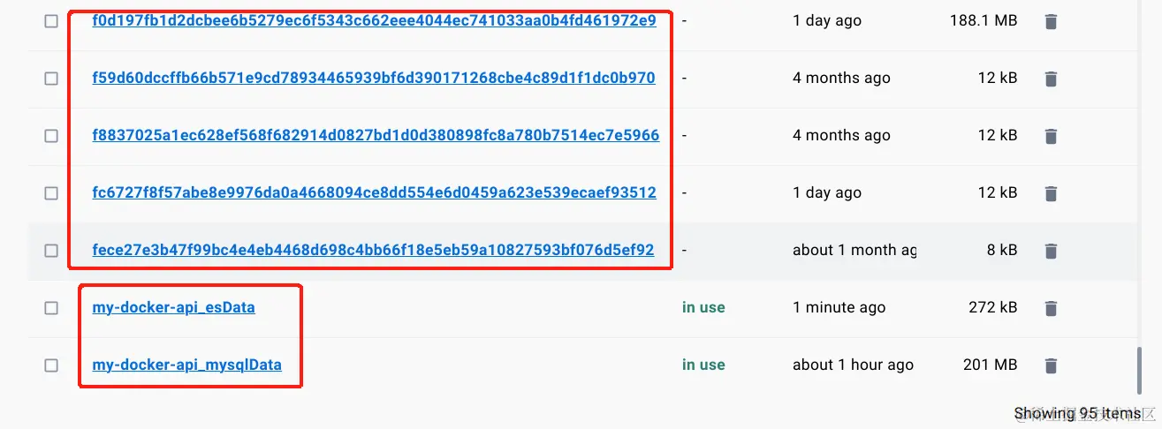Click the f8837025a1ec628ef568 volume name

coord(376,135)
